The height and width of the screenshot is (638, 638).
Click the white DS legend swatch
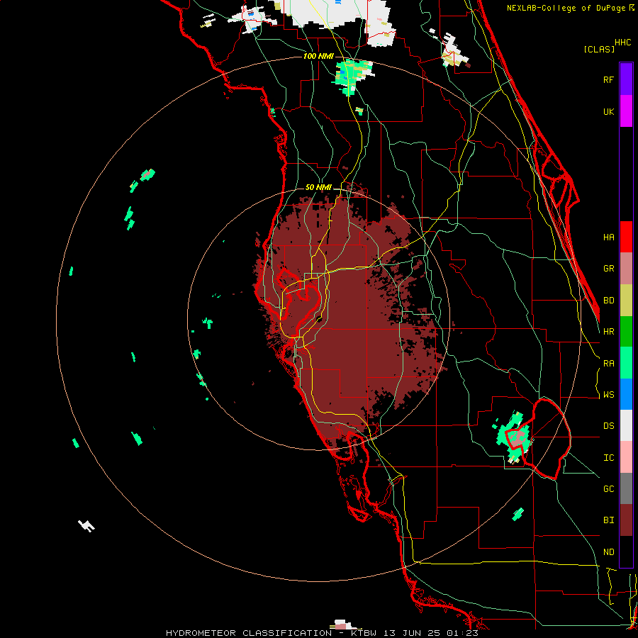[x=626, y=426]
